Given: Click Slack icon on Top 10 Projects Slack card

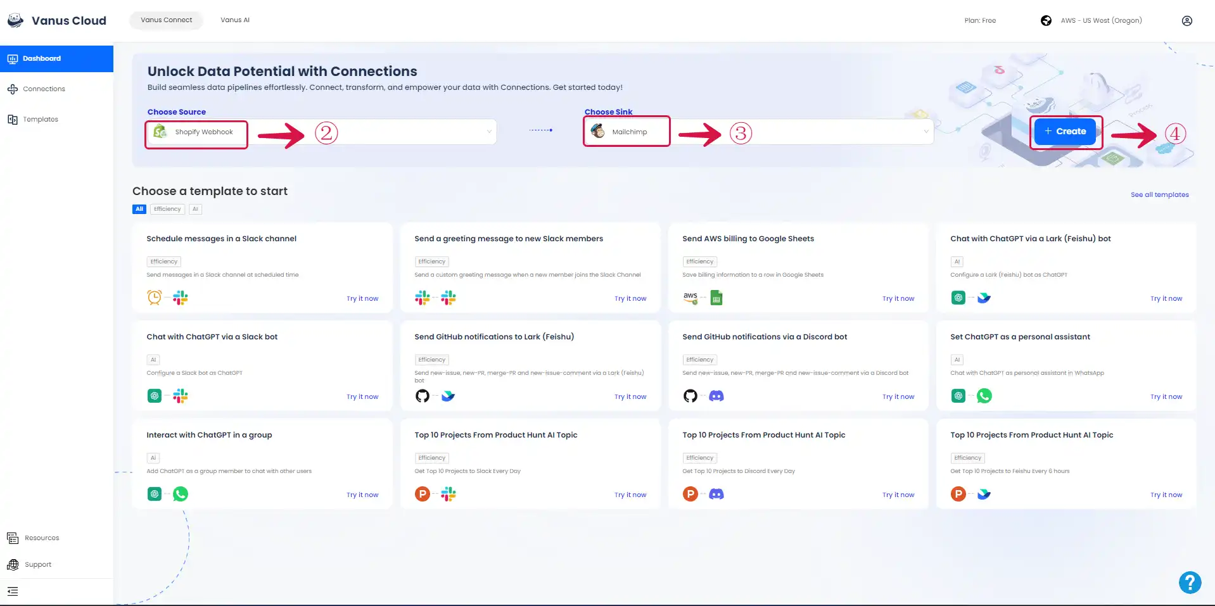Looking at the screenshot, I should point(448,494).
